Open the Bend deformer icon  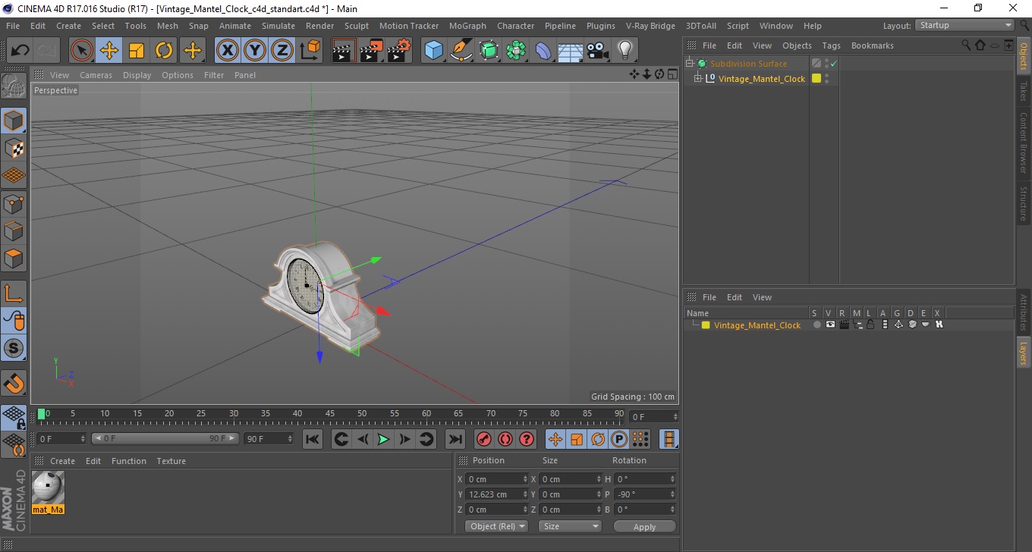point(543,51)
